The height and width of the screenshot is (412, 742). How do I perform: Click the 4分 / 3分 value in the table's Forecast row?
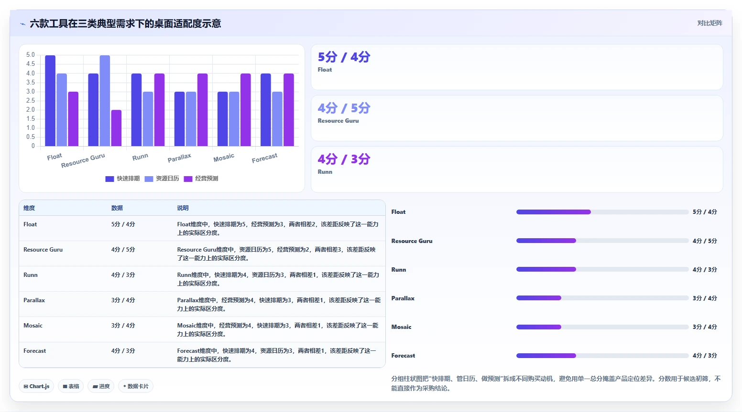(123, 351)
